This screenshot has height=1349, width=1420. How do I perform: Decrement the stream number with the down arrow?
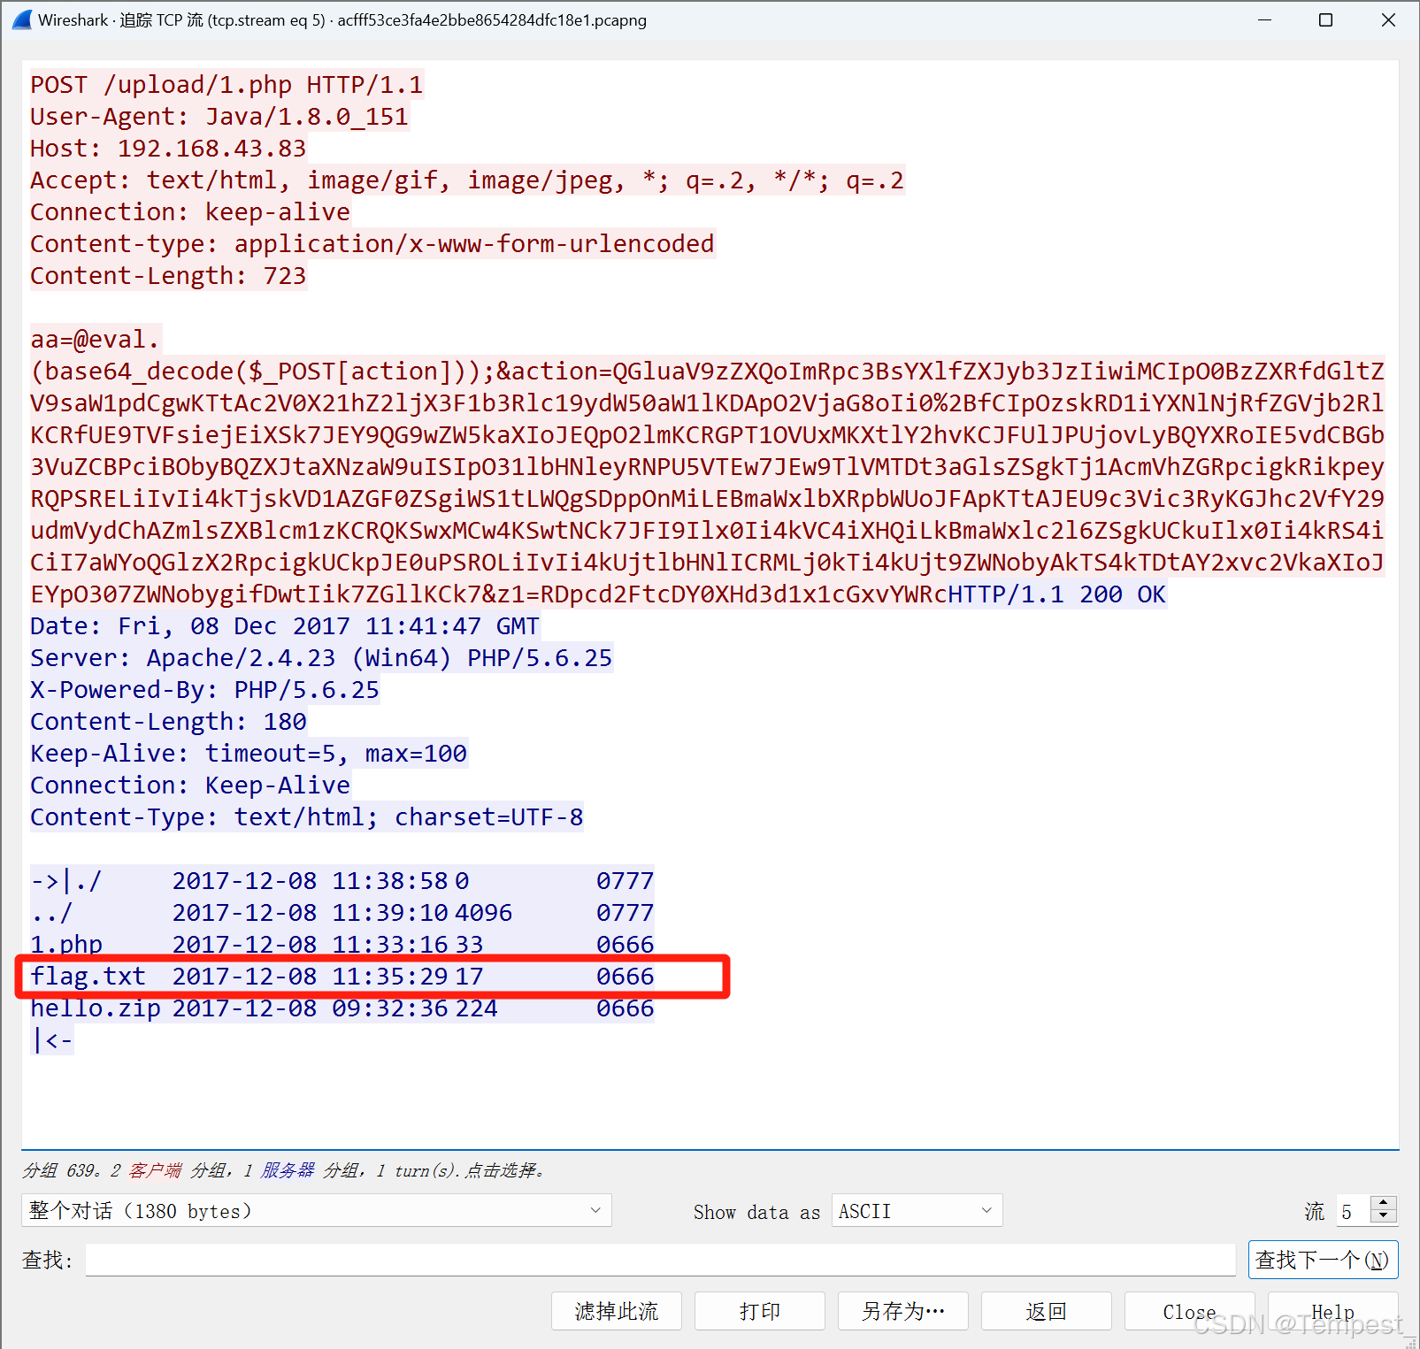click(x=1381, y=1217)
